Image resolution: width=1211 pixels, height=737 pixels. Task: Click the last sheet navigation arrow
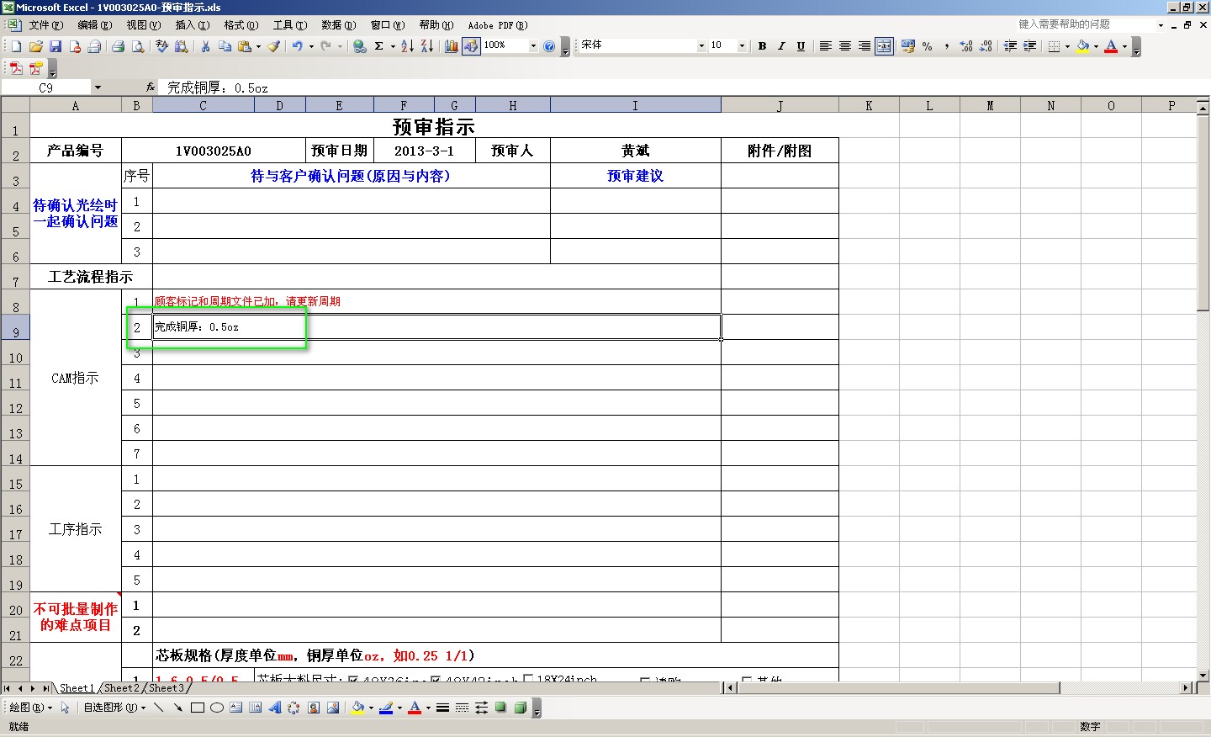point(46,688)
